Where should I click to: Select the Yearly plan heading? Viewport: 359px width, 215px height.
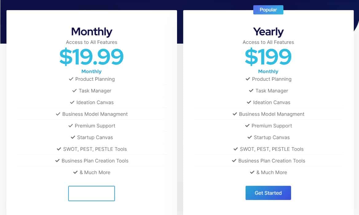(268, 32)
